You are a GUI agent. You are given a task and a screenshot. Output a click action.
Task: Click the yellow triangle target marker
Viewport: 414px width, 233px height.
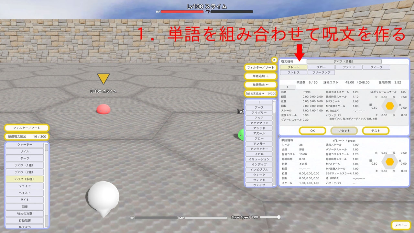(103, 79)
